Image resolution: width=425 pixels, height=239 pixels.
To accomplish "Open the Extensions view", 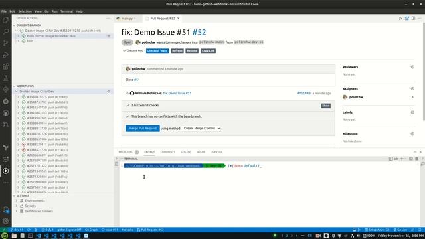I will tap(6, 66).
